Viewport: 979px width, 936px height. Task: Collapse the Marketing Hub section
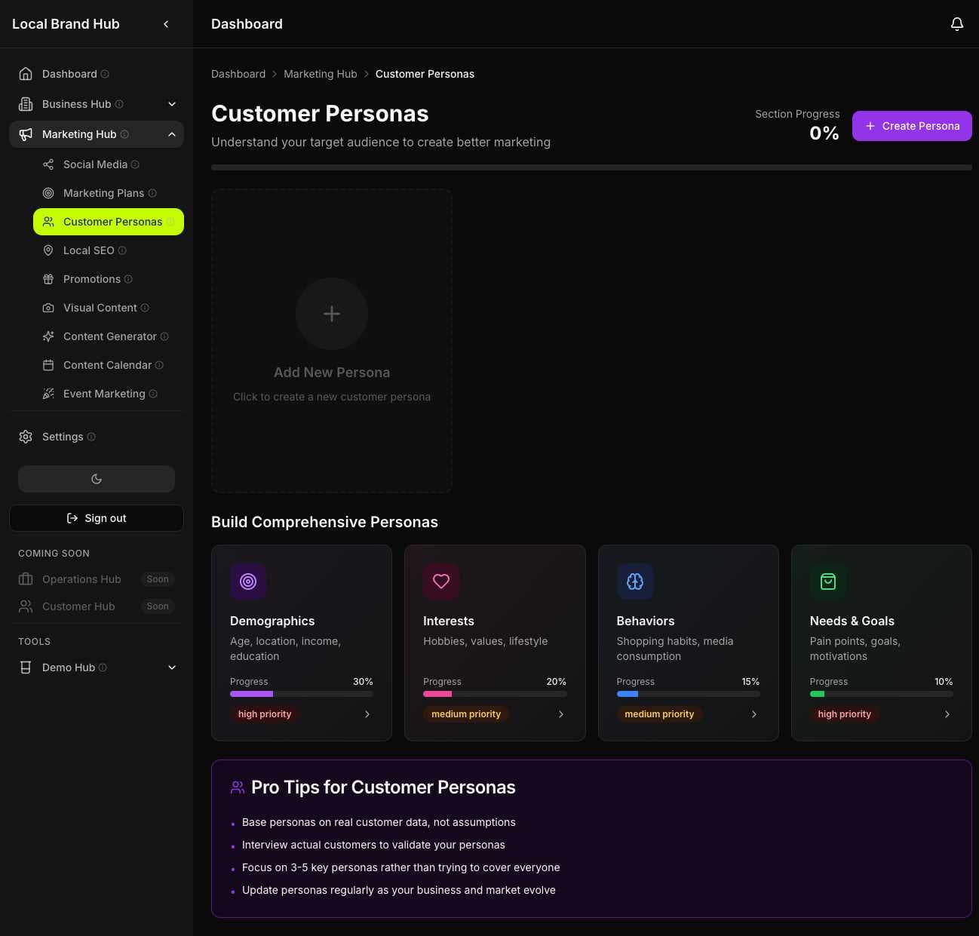(171, 134)
